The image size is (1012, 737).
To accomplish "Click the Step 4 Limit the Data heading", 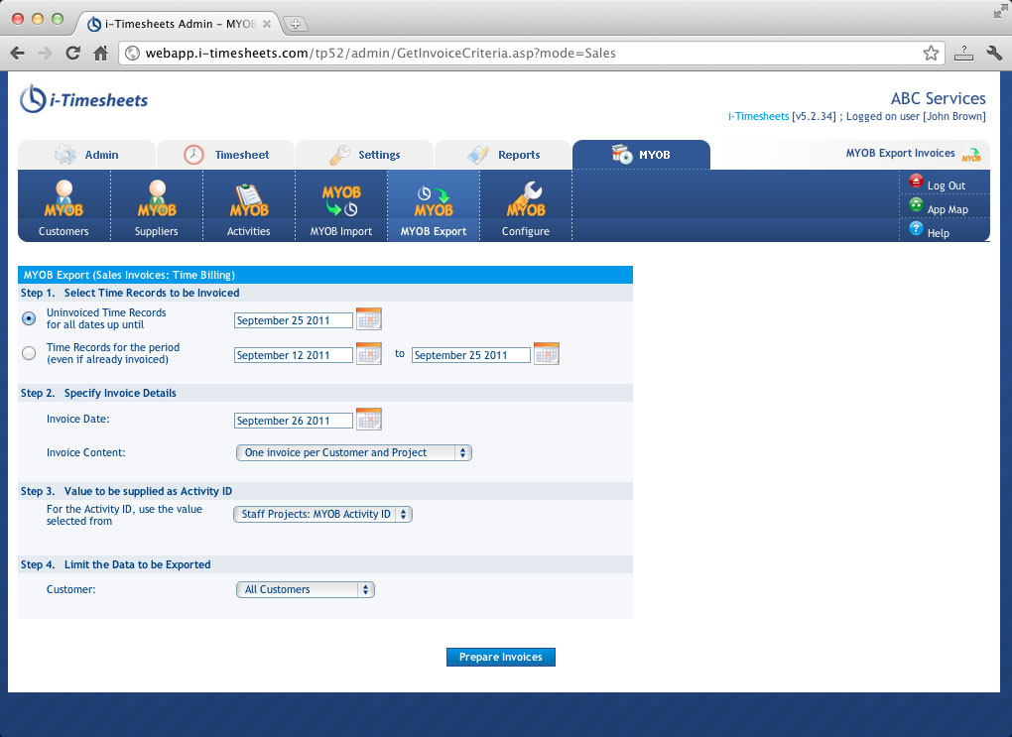I will [x=115, y=564].
